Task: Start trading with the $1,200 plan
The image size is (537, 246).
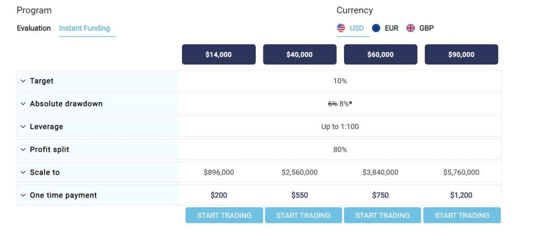Action: pyautogui.click(x=462, y=215)
